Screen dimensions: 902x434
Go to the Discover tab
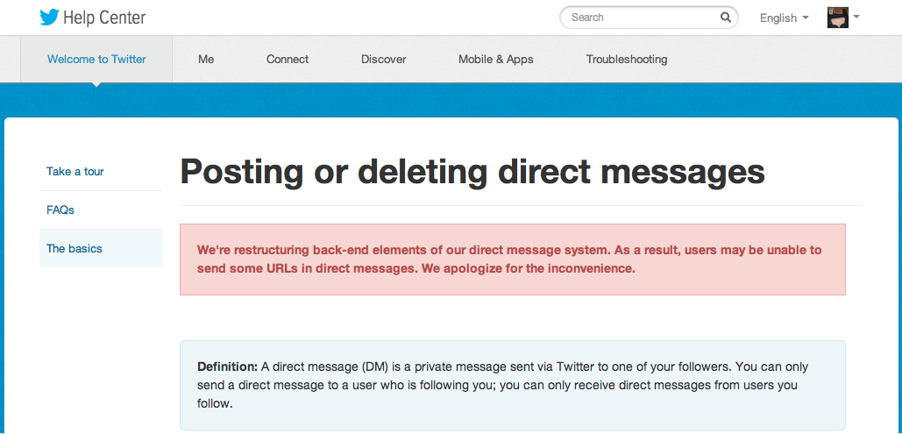(x=384, y=60)
